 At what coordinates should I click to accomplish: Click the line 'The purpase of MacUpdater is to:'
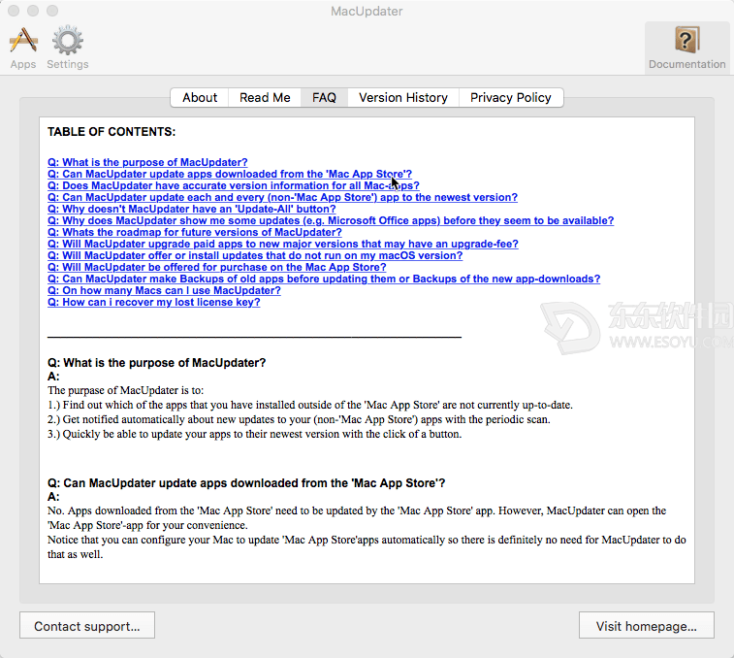[x=125, y=390]
